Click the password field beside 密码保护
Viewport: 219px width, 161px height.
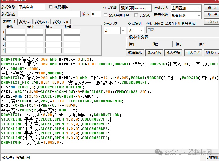coord(86,7)
